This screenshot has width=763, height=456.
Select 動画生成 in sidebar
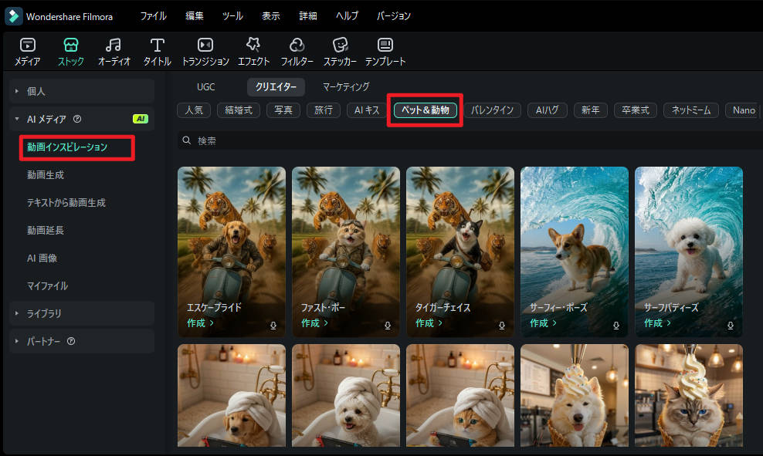[46, 175]
